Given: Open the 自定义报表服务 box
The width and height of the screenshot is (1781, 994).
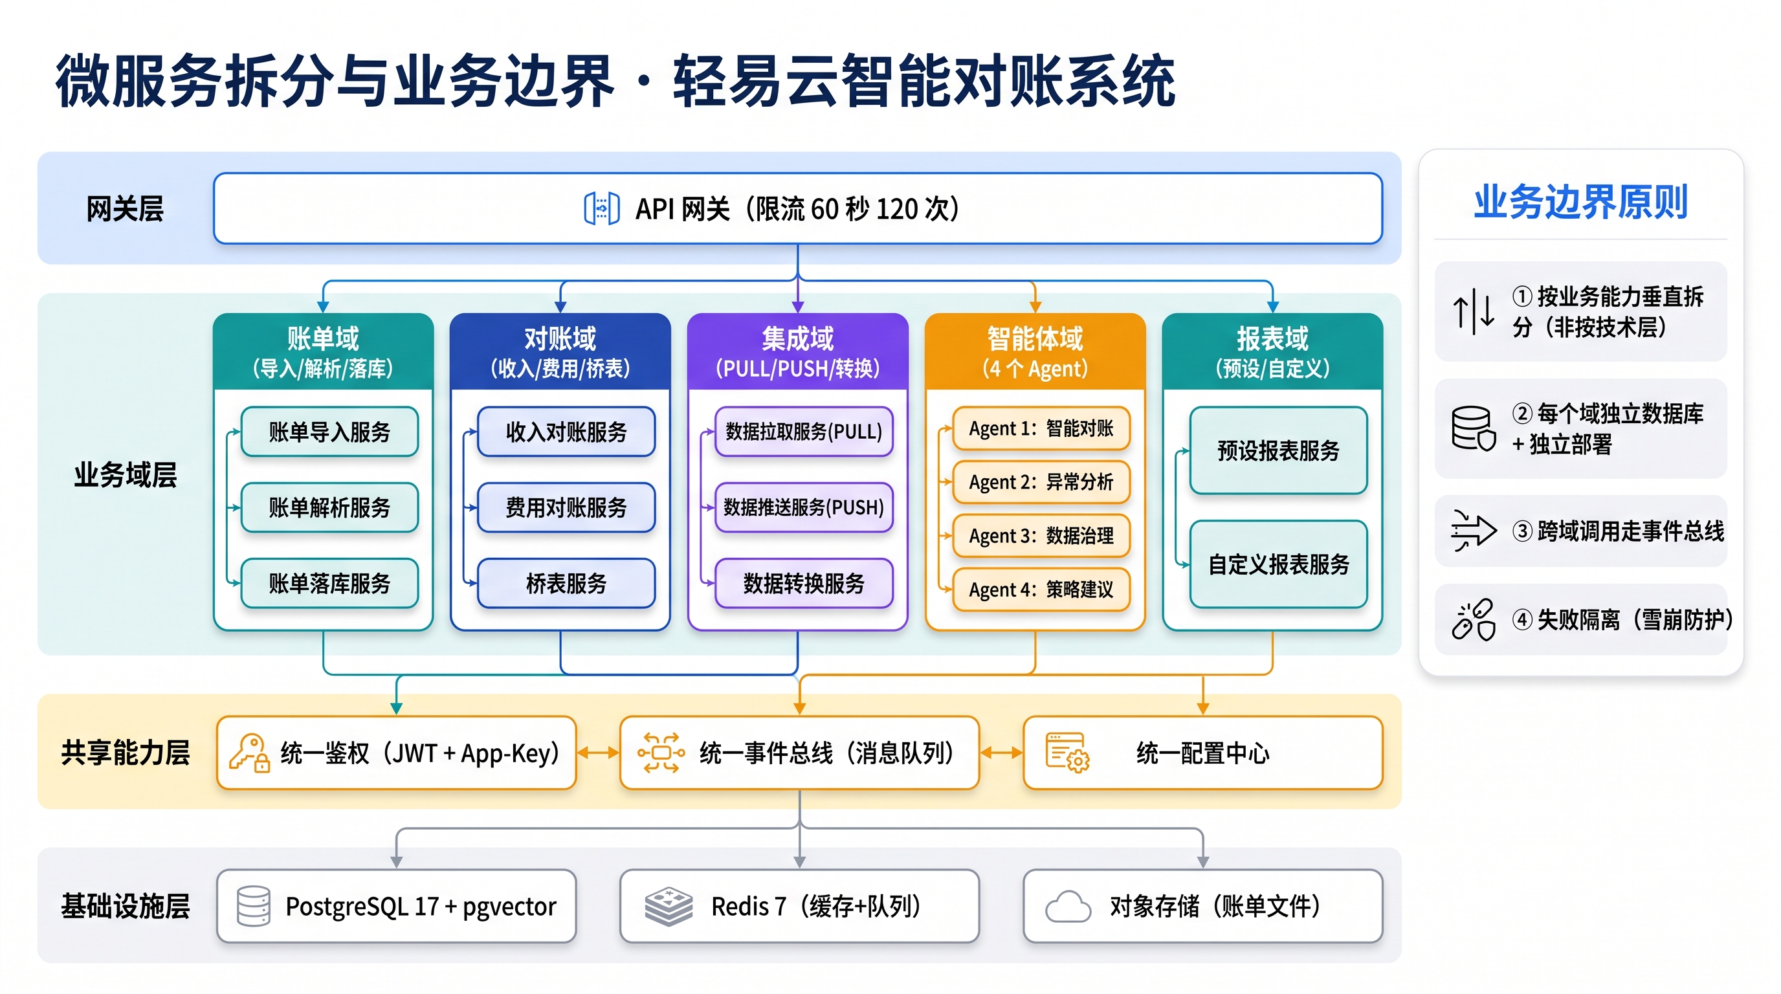Looking at the screenshot, I should (1278, 565).
